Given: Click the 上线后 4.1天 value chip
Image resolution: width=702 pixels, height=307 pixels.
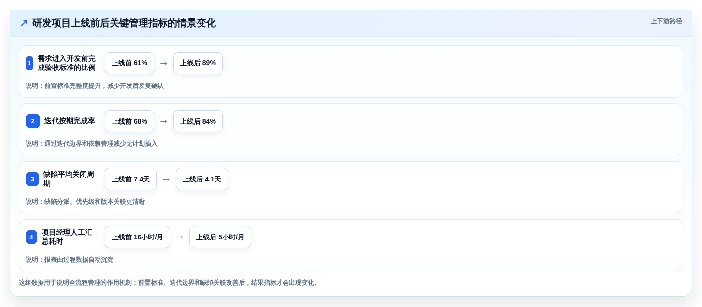Looking at the screenshot, I should [x=202, y=179].
